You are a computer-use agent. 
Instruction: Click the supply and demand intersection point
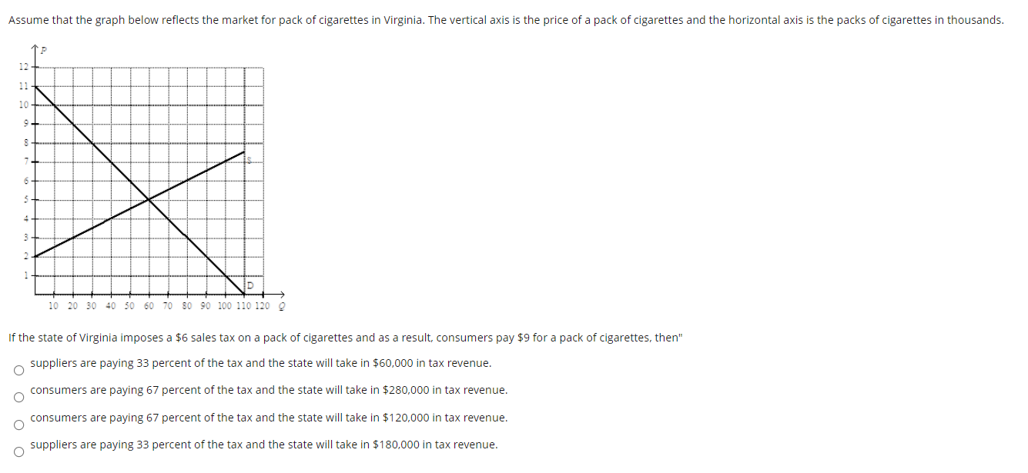click(149, 200)
